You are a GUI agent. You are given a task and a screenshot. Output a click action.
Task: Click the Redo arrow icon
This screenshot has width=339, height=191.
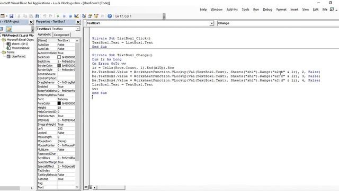(51, 16)
